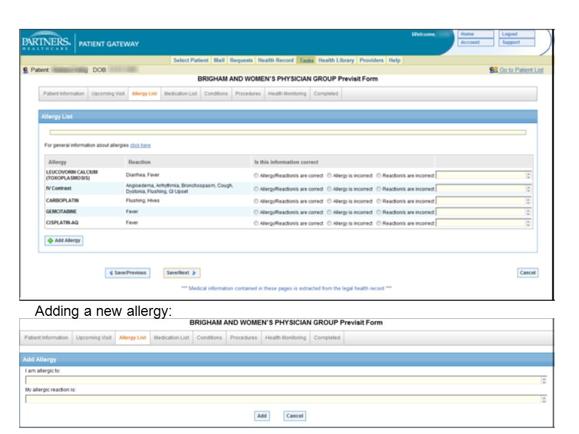The height and width of the screenshot is (434, 579).
Task: Click the Add Allergy button with plus icon
Action: point(64,241)
